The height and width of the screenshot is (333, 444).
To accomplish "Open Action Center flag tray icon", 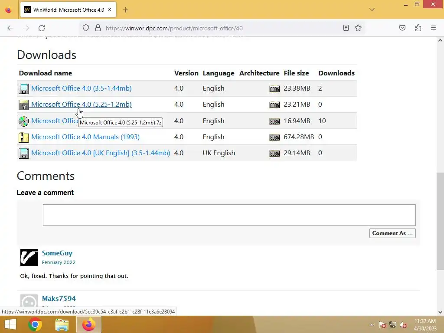I will tap(382, 325).
